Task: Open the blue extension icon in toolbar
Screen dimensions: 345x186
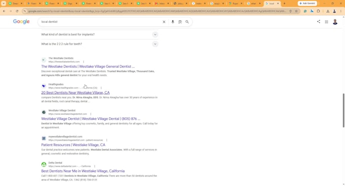Action: (312, 11)
